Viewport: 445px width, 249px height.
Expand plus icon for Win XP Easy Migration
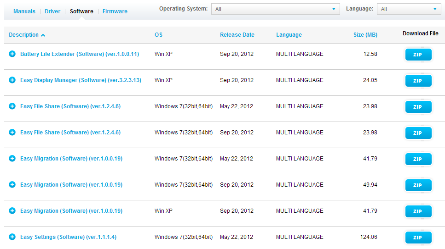pyautogui.click(x=12, y=211)
